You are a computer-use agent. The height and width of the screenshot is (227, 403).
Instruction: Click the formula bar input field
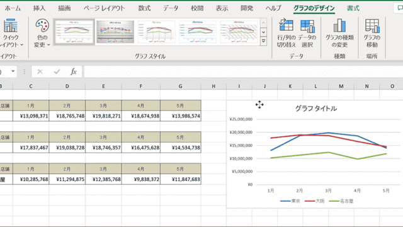[x=243, y=71]
